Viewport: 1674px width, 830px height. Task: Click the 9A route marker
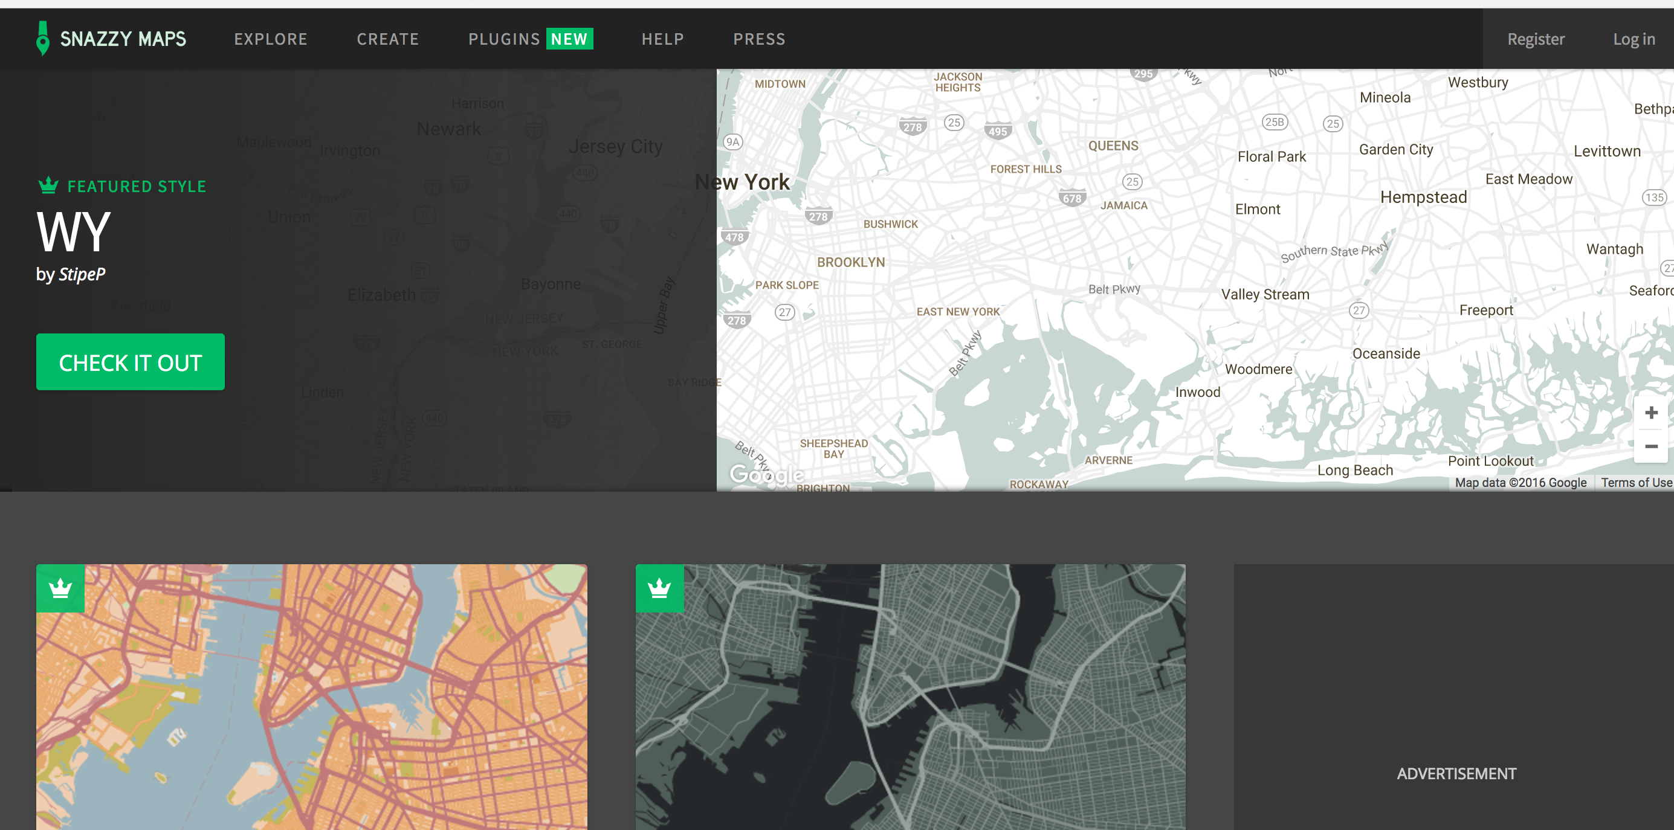coord(732,142)
